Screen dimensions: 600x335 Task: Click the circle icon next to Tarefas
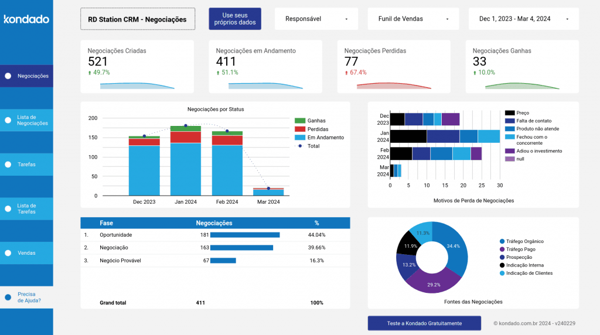pos(8,165)
